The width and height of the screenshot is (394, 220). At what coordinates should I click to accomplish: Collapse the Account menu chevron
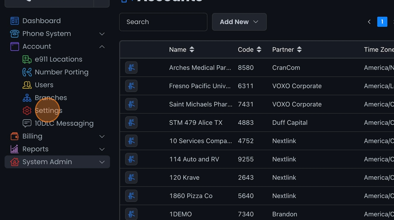(x=102, y=47)
